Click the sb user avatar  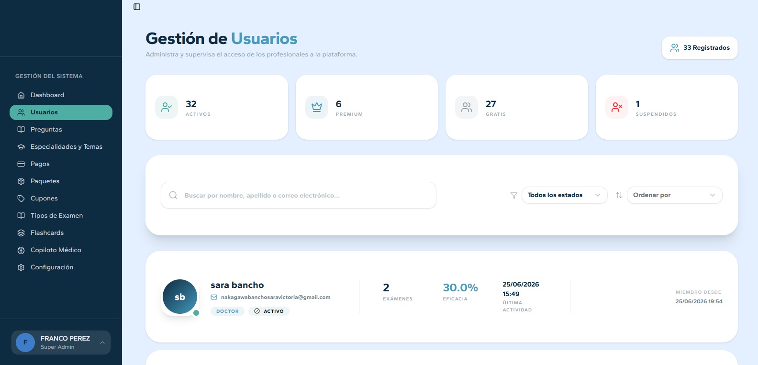tap(180, 297)
